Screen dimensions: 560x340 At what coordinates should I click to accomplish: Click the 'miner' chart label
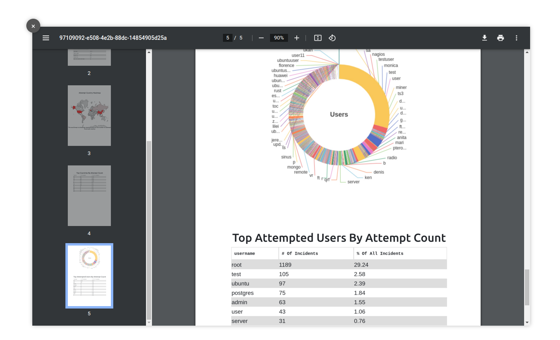click(x=401, y=87)
